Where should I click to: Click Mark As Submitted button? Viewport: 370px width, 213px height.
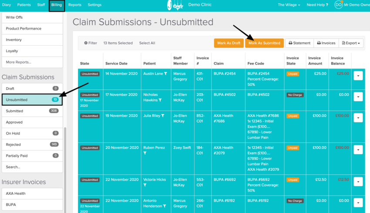click(x=264, y=43)
